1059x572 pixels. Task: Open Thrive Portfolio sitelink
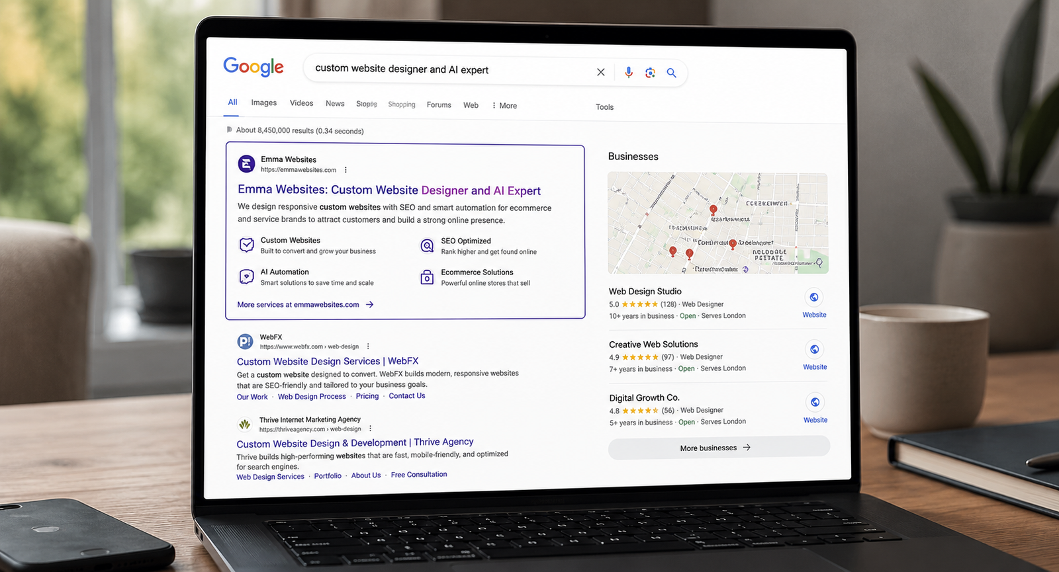[x=328, y=475]
